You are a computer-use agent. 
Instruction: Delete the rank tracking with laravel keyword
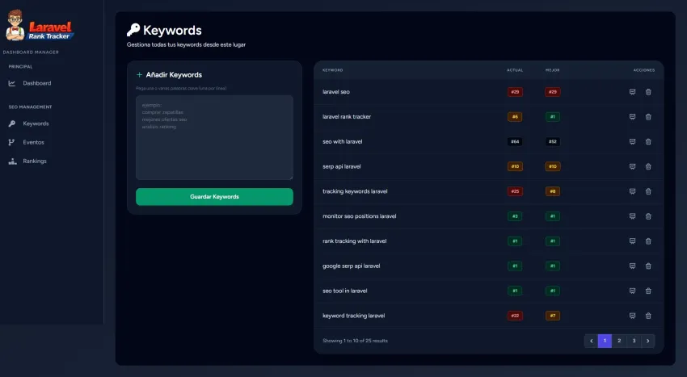click(648, 241)
